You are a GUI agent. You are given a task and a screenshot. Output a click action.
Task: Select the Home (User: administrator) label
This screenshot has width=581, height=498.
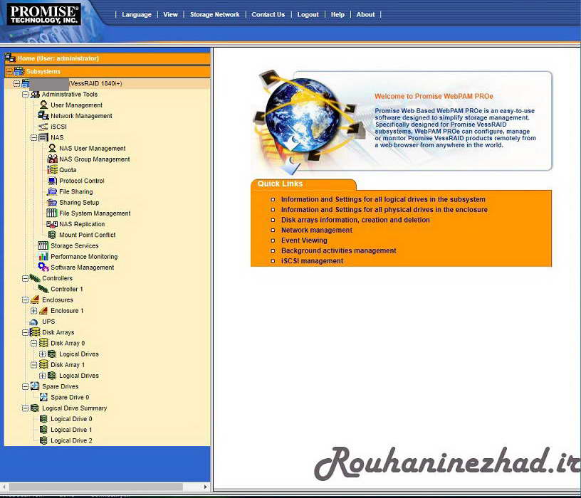tap(58, 58)
